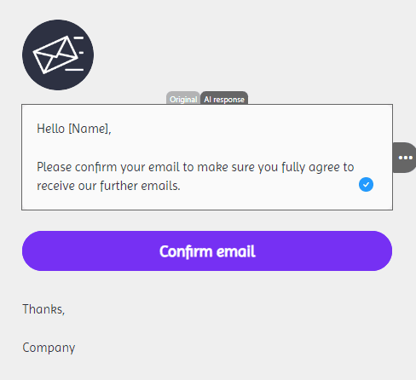The width and height of the screenshot is (416, 380).
Task: Click the flying envelope logo image
Action: click(x=58, y=55)
